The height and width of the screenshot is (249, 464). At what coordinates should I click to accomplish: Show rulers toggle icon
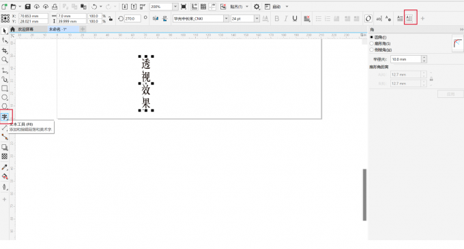click(194, 7)
